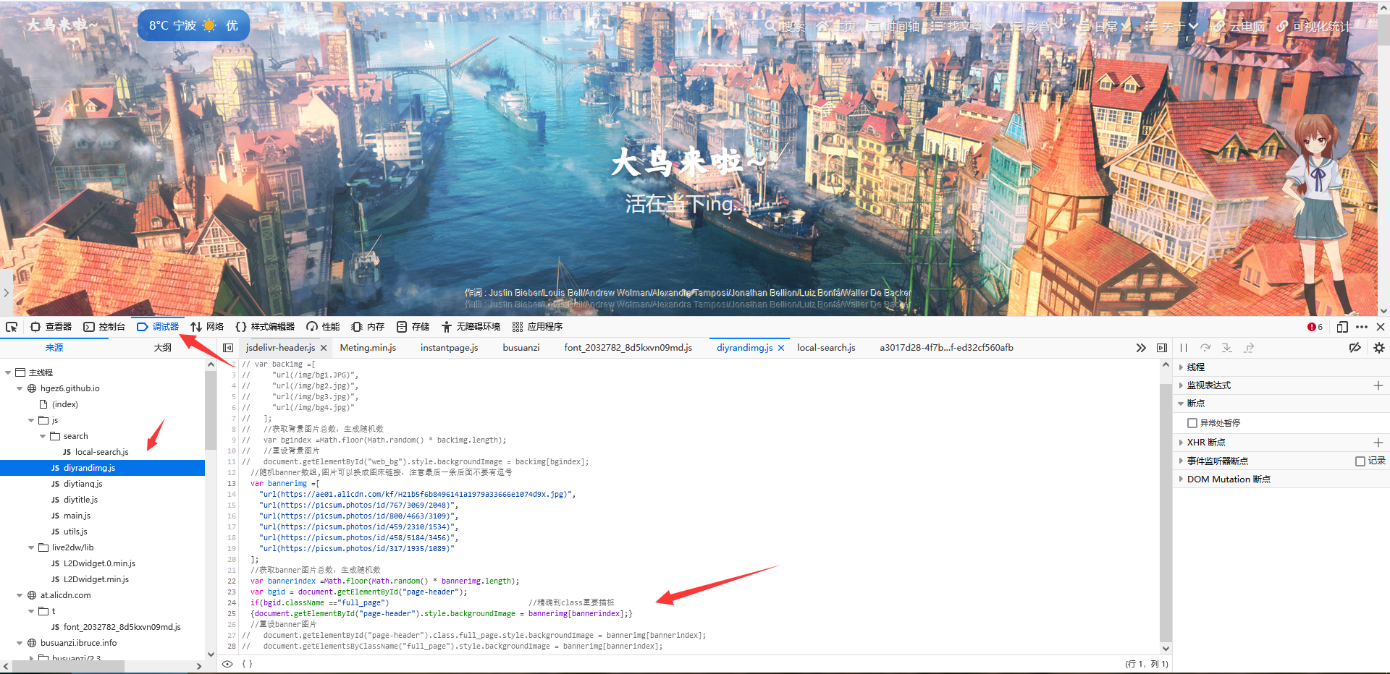The height and width of the screenshot is (674, 1390).
Task: Enable pause on exceptions checkbox
Action: tap(1192, 423)
